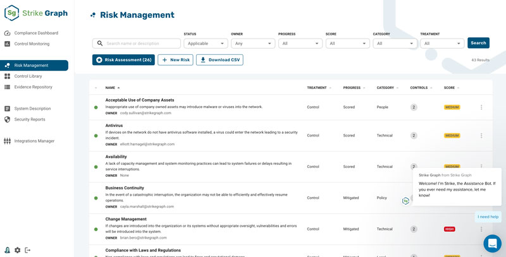The height and width of the screenshot is (257, 506).
Task: Open the Business Continuity risk
Action: (125, 188)
